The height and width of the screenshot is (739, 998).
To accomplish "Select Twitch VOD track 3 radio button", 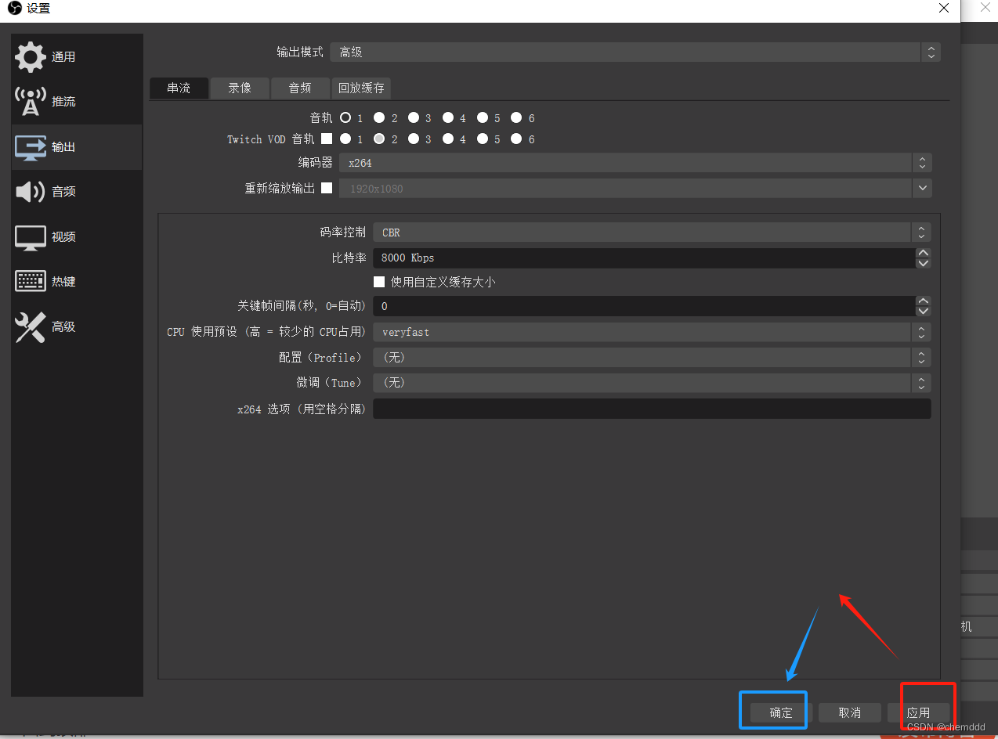I will point(414,139).
